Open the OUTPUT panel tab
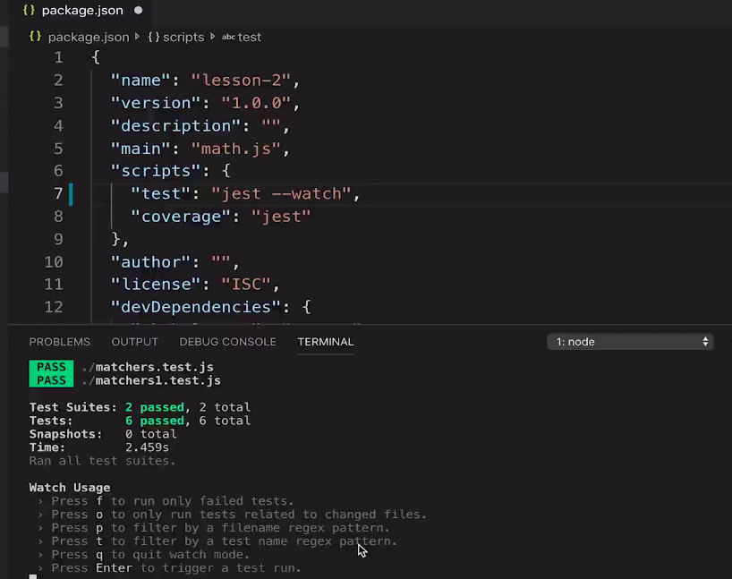 [x=135, y=342]
